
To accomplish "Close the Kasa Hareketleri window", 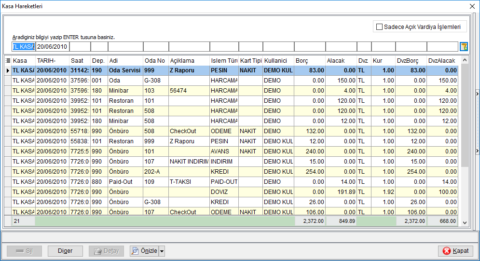I will (x=472, y=6).
